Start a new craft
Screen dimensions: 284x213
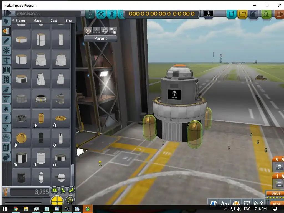pyautogui.click(x=232, y=14)
